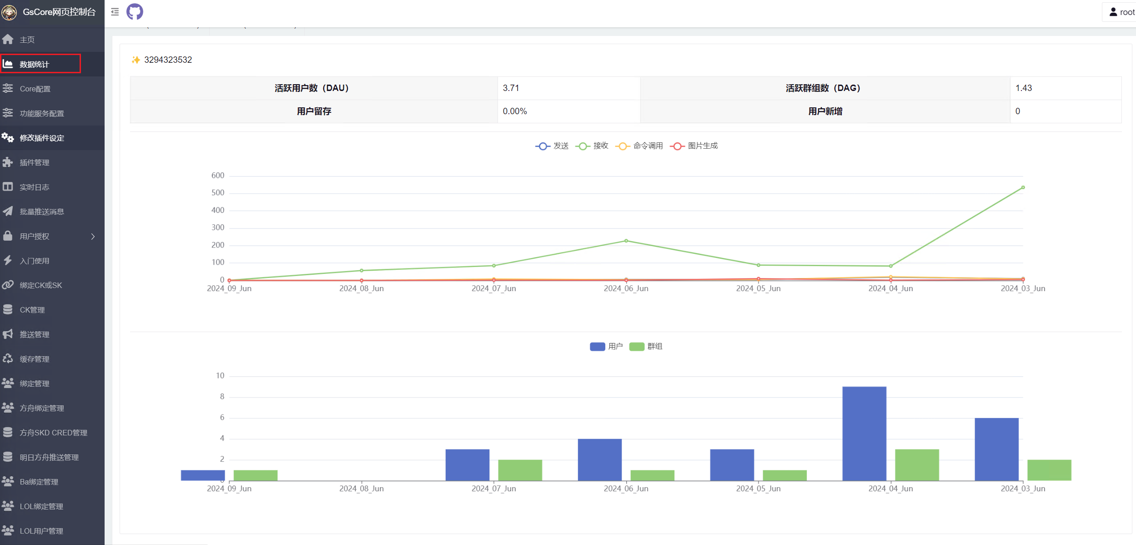
Task: Go to 功能服务配置
Action: click(52, 113)
